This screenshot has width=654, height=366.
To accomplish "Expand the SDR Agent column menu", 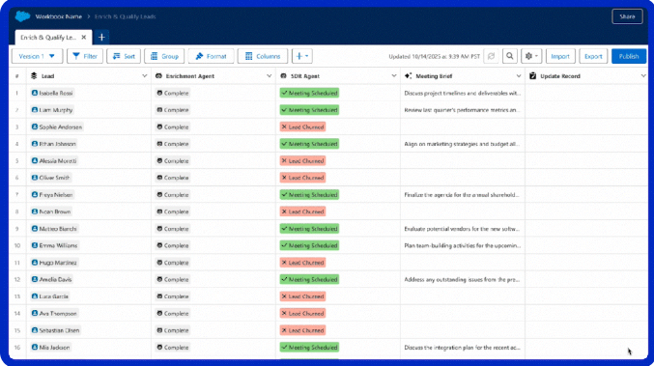I will pos(394,76).
